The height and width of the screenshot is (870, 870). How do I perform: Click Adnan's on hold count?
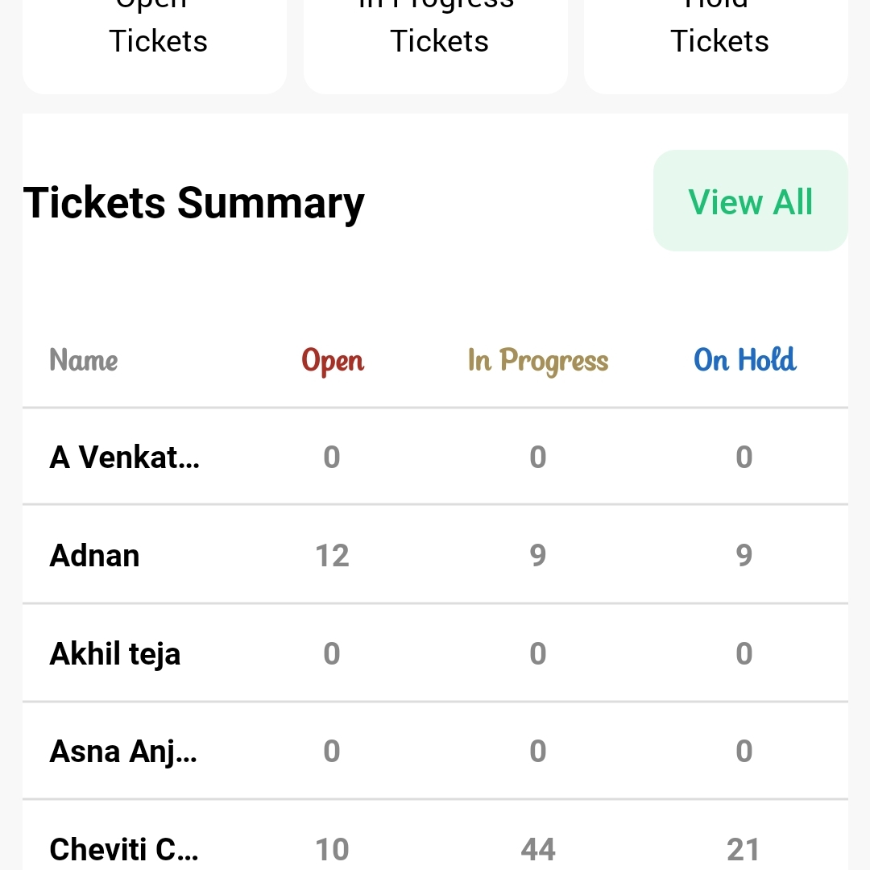[744, 556]
